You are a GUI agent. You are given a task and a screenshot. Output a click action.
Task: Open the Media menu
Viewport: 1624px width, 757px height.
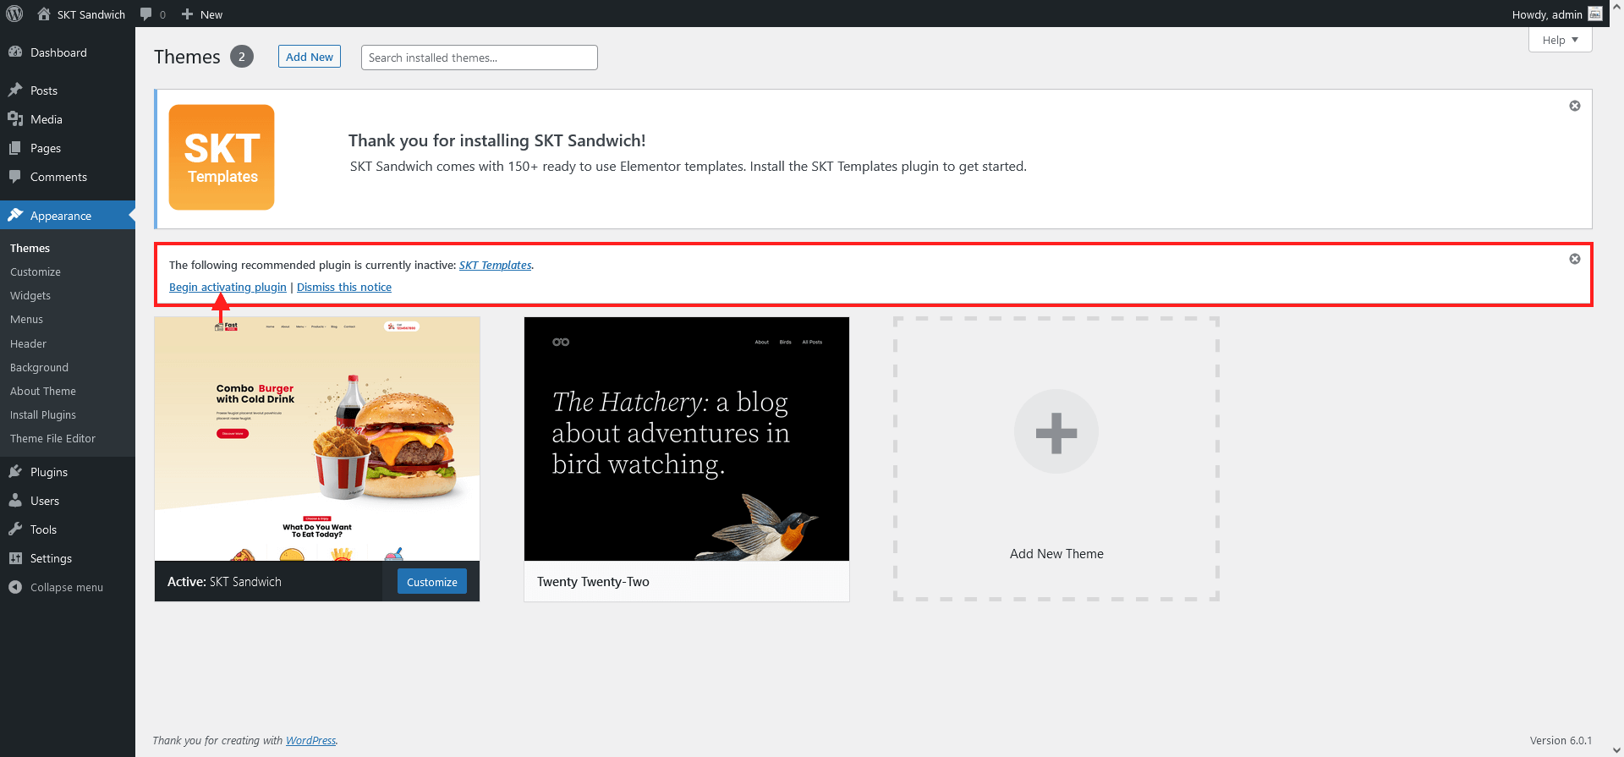point(68,119)
